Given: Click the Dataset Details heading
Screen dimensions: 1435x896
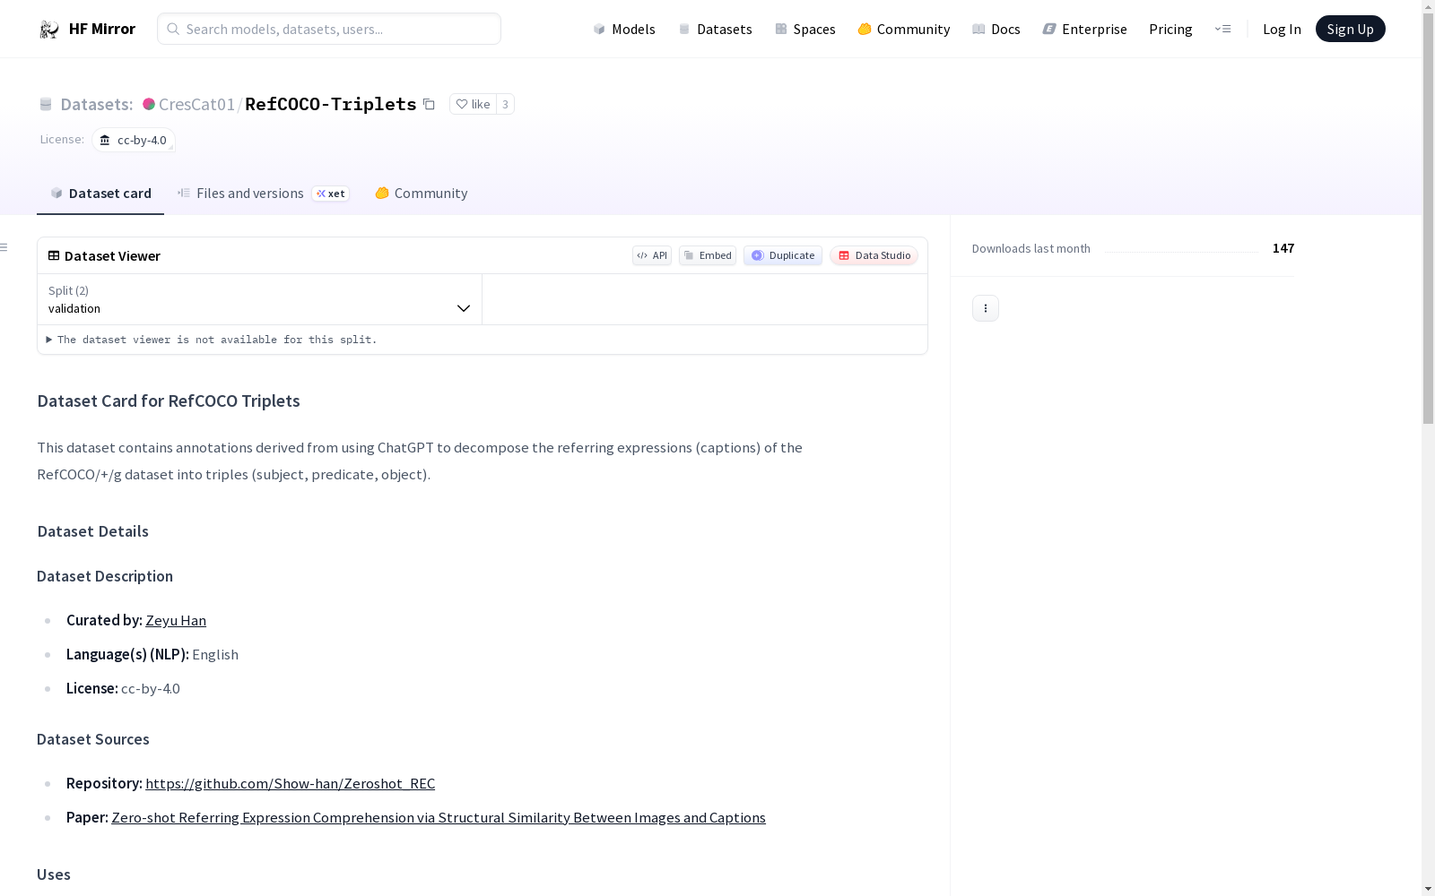Looking at the screenshot, I should (93, 531).
